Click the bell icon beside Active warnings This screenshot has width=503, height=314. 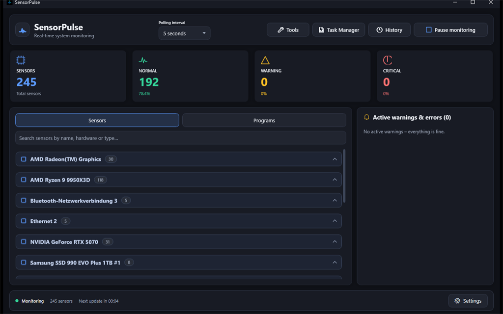tap(366, 117)
